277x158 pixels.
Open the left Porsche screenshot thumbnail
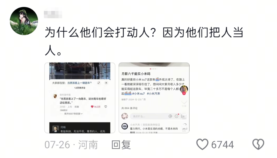(80, 98)
